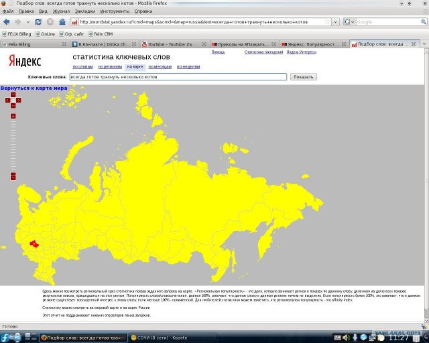Select the по неделям view
The image size is (429, 343).
point(188,67)
